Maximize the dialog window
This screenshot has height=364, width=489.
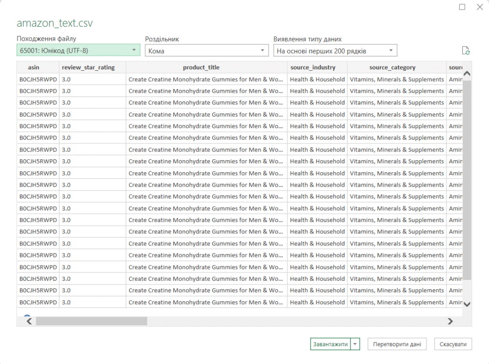(x=462, y=7)
